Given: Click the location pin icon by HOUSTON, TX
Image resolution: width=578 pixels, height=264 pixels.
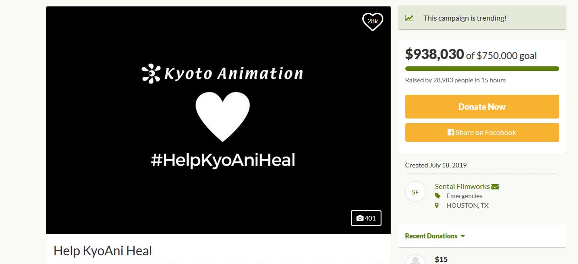Looking at the screenshot, I should pos(437,205).
